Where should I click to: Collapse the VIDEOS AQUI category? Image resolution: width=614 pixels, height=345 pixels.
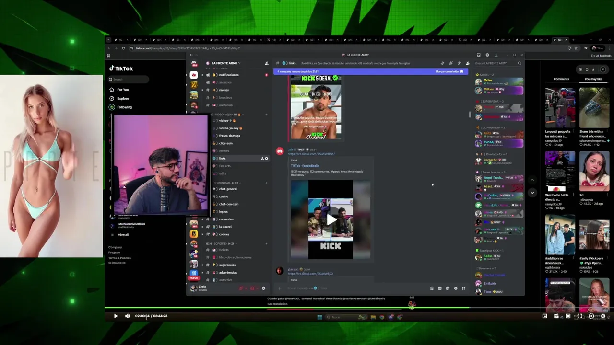coord(226,115)
